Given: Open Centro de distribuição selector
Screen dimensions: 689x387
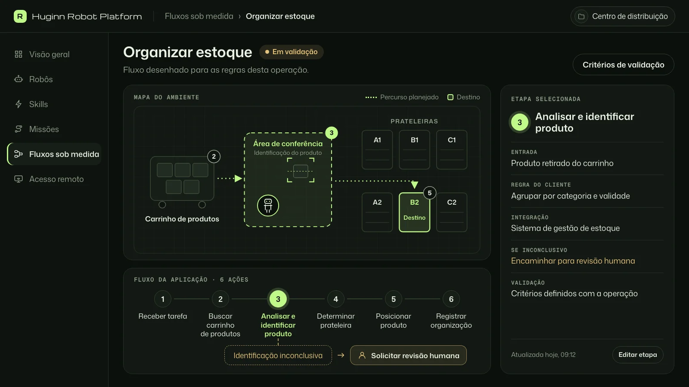Looking at the screenshot, I should point(623,16).
